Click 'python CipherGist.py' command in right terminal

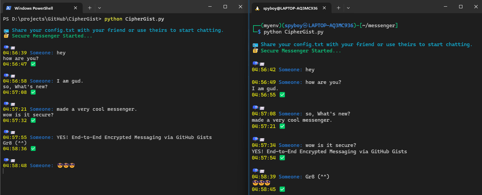(293, 32)
